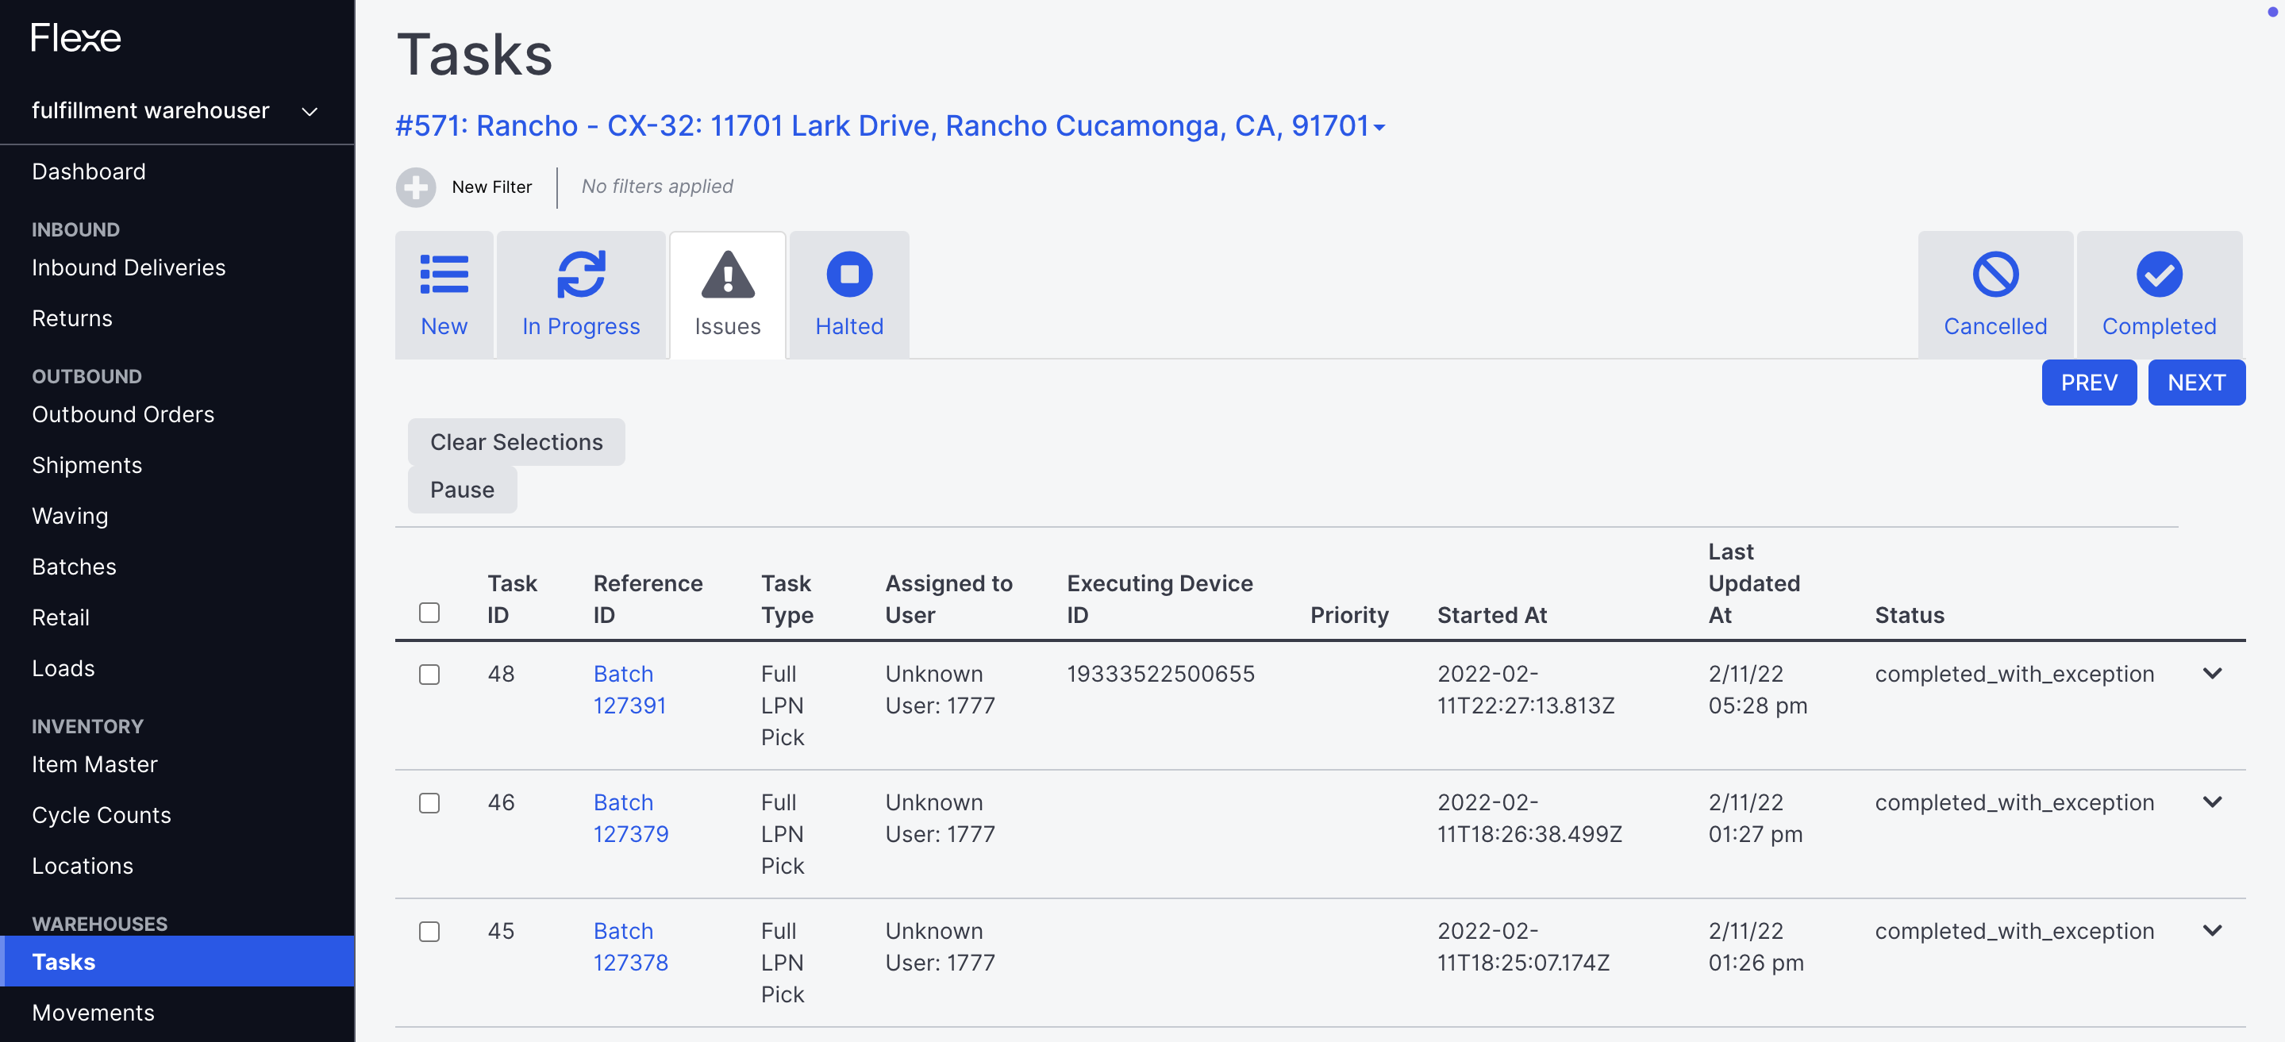Open Loads in sidebar
The width and height of the screenshot is (2285, 1042).
[x=63, y=669]
